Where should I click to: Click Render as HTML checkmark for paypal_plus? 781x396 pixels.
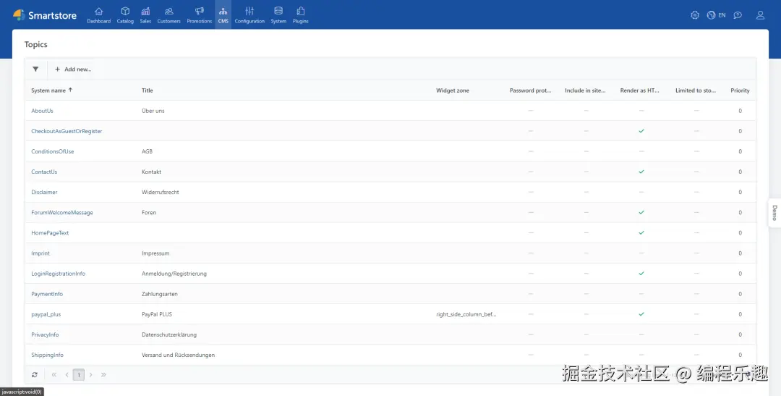[641, 314]
